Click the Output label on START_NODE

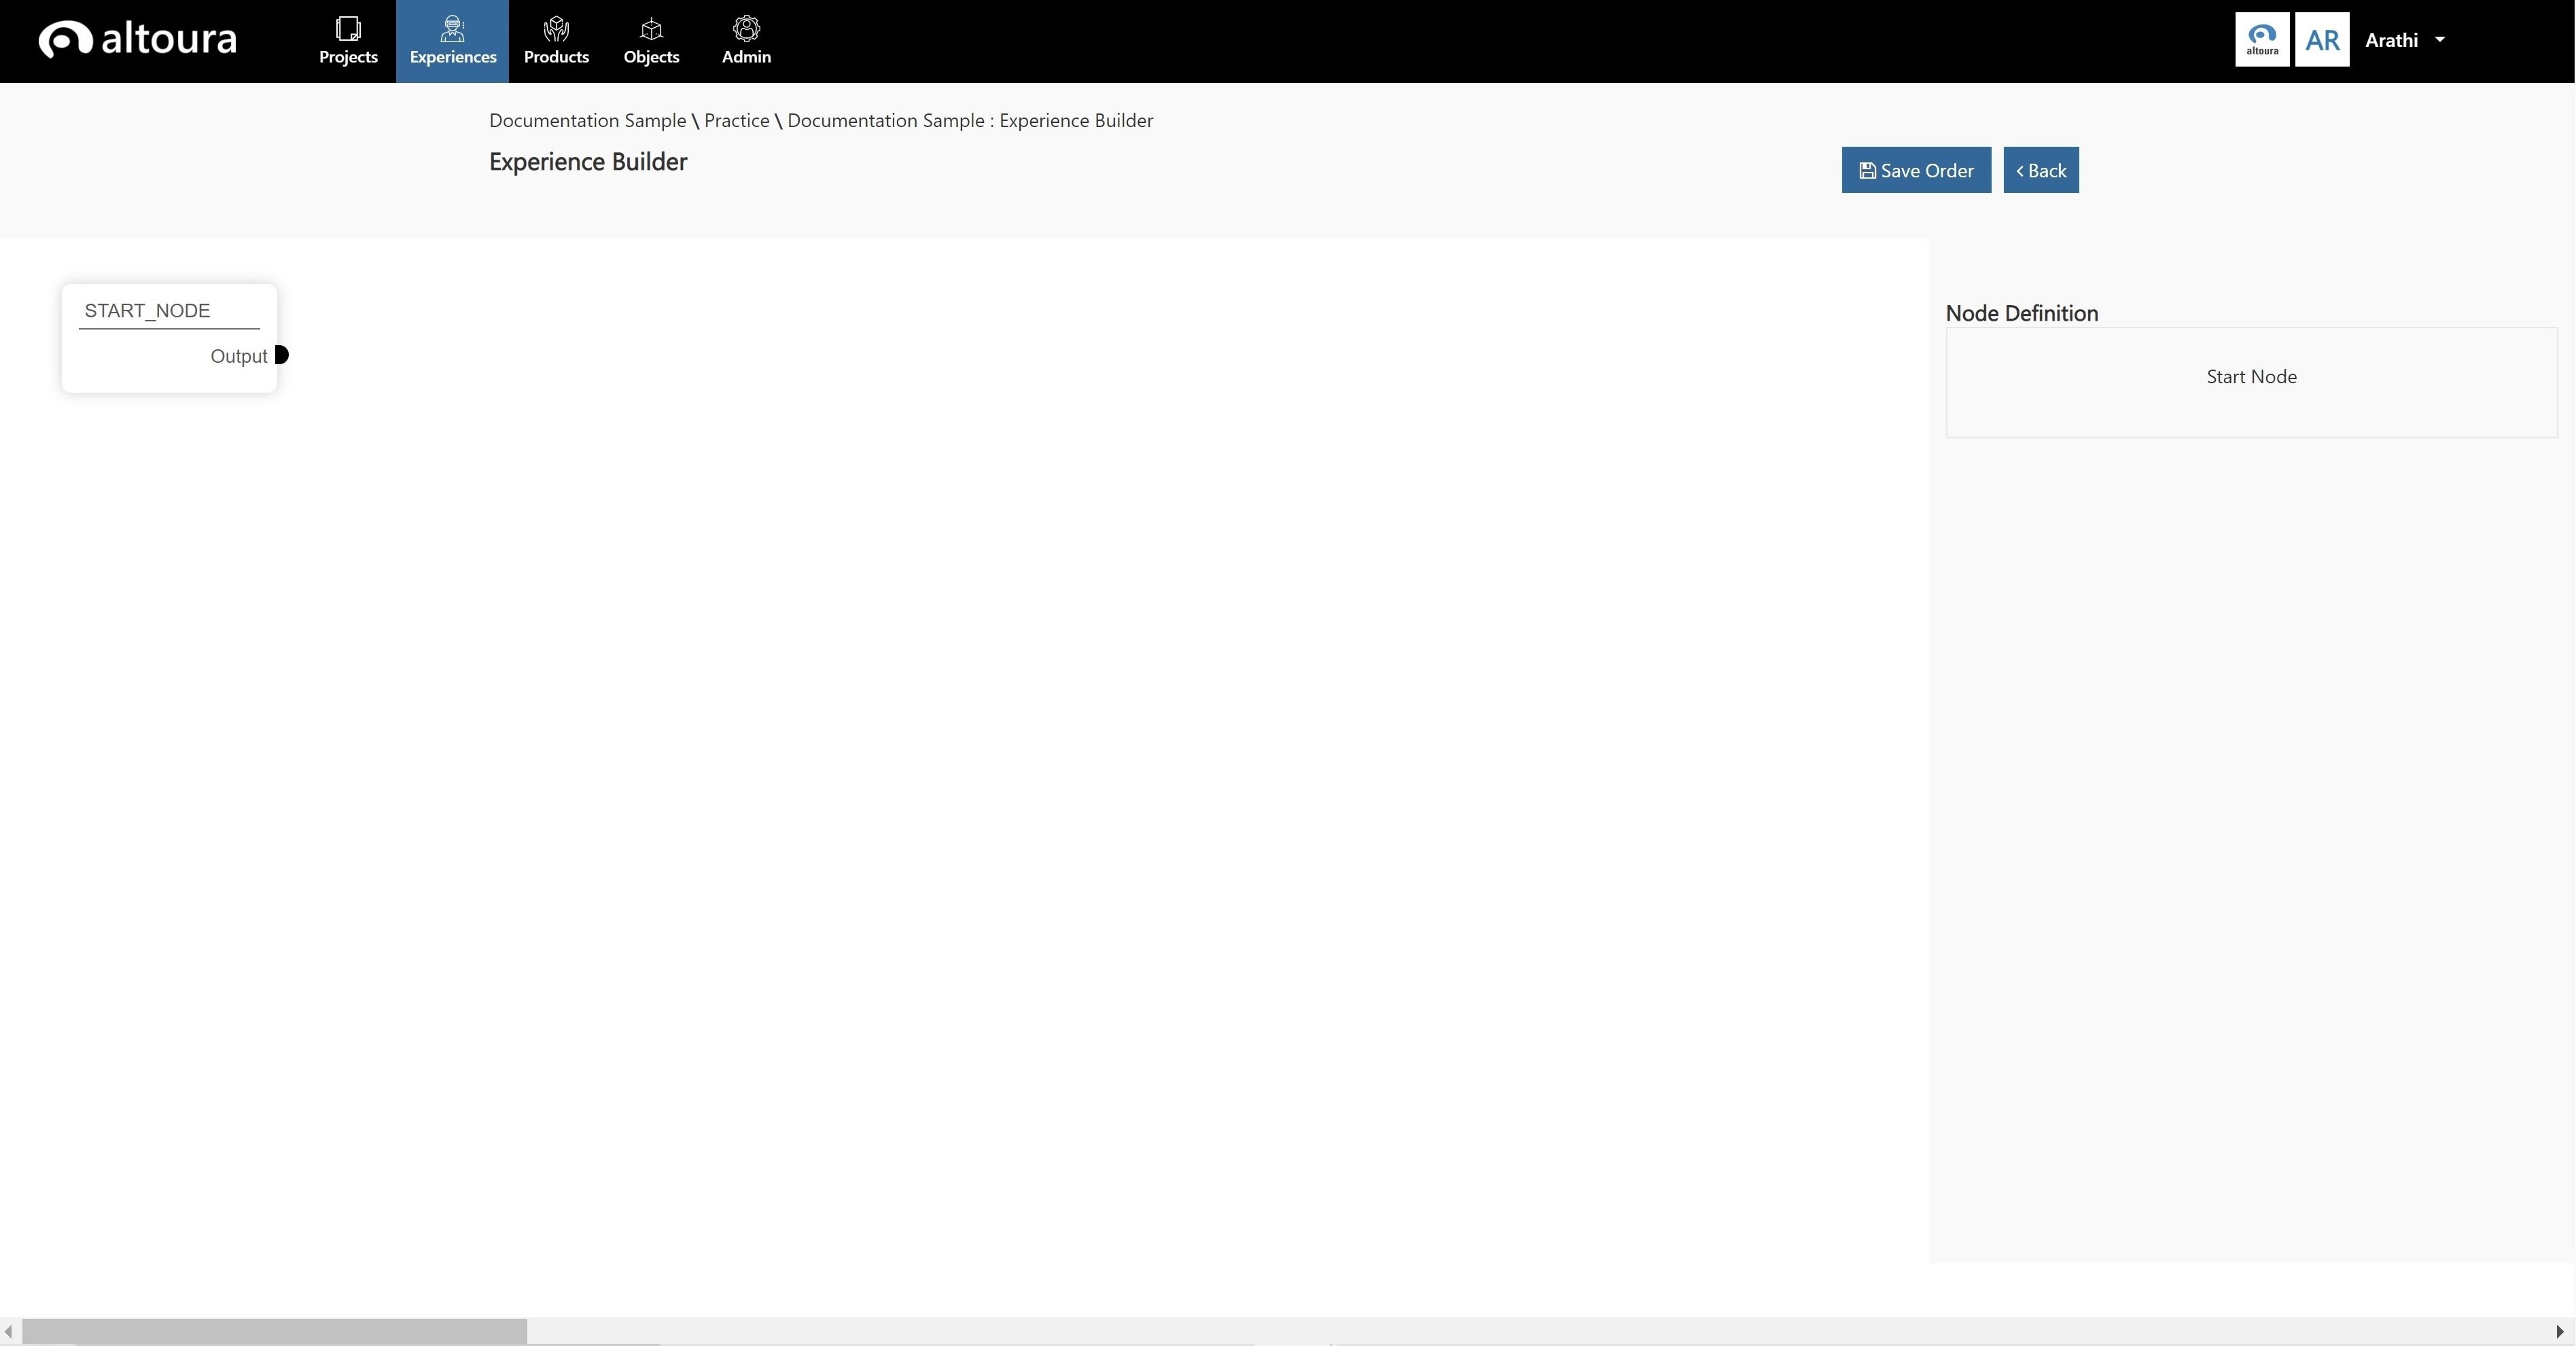(238, 356)
